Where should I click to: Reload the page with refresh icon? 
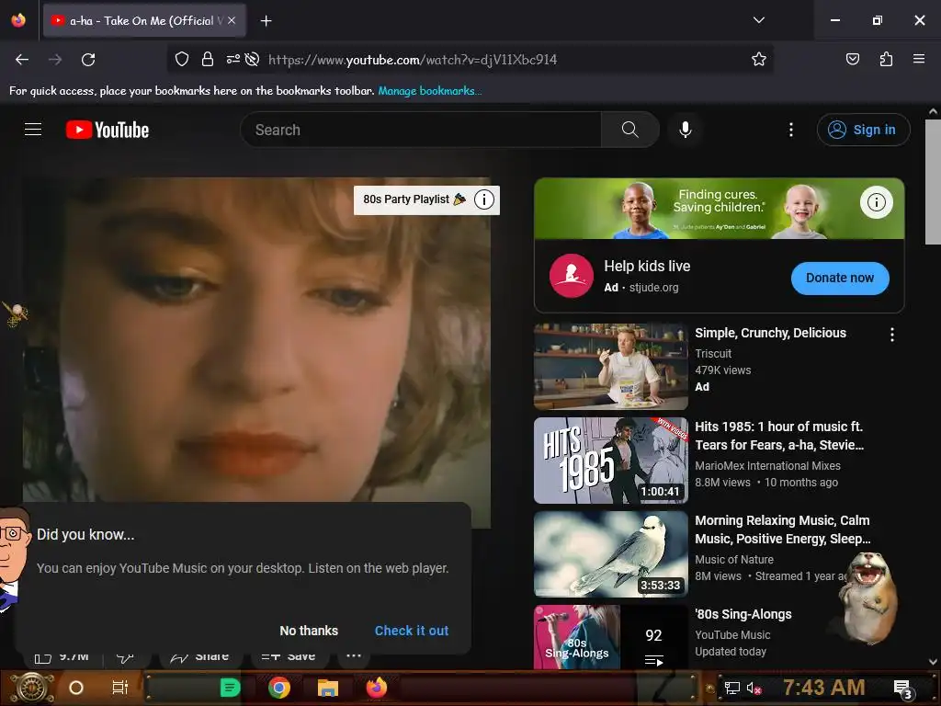click(88, 60)
